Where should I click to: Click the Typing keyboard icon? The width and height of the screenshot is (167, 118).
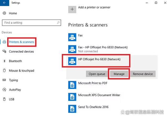(x=4, y=80)
